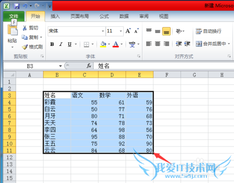The width and height of the screenshot is (234, 183).
Task: Expand underline style arrow
Action: [76, 44]
